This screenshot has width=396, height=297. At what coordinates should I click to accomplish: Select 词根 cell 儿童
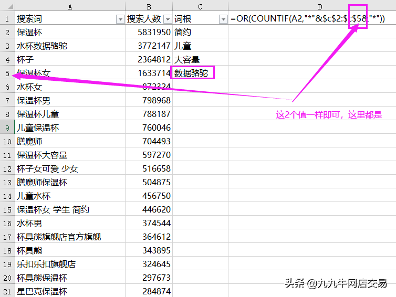[x=200, y=46]
